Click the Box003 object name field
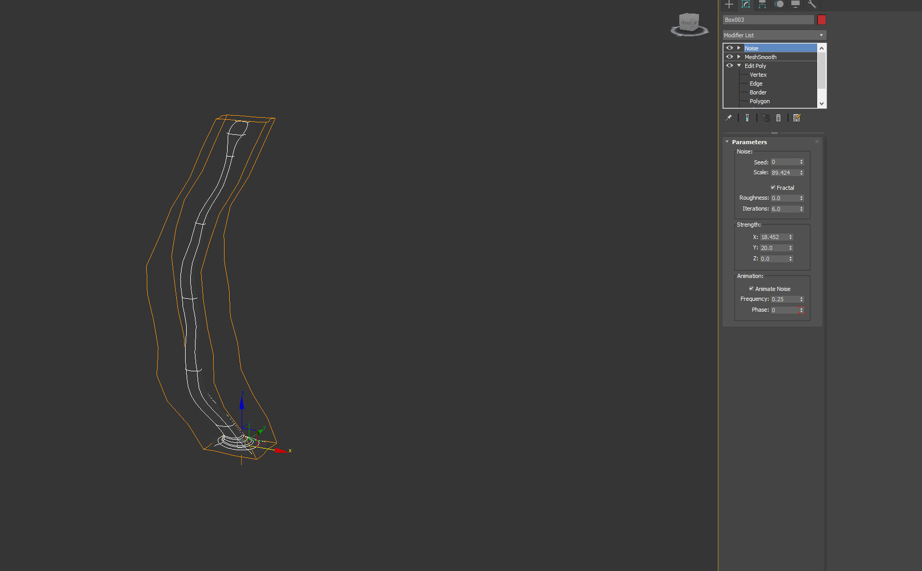The image size is (922, 571). 769,20
